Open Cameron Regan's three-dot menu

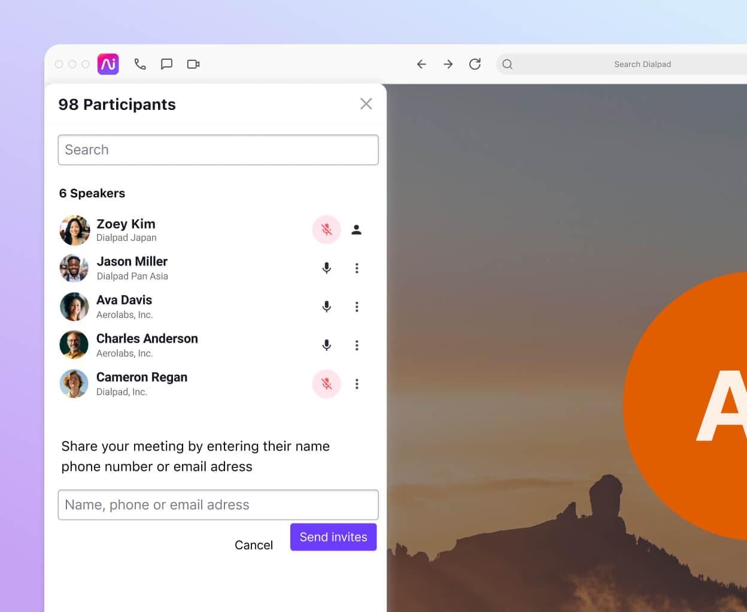point(357,384)
